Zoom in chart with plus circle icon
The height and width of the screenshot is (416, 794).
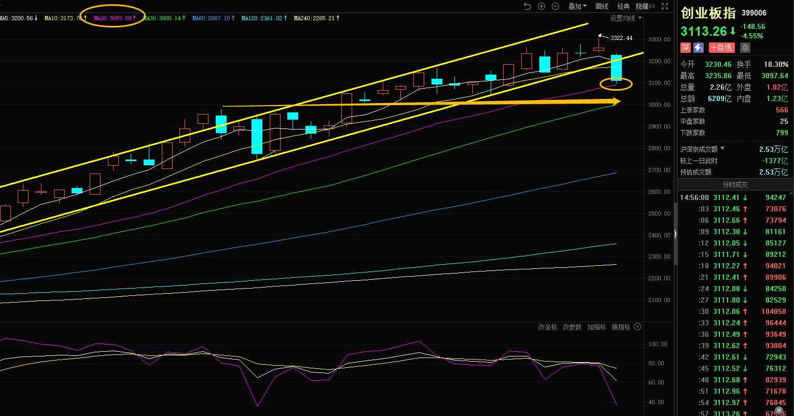(541, 6)
